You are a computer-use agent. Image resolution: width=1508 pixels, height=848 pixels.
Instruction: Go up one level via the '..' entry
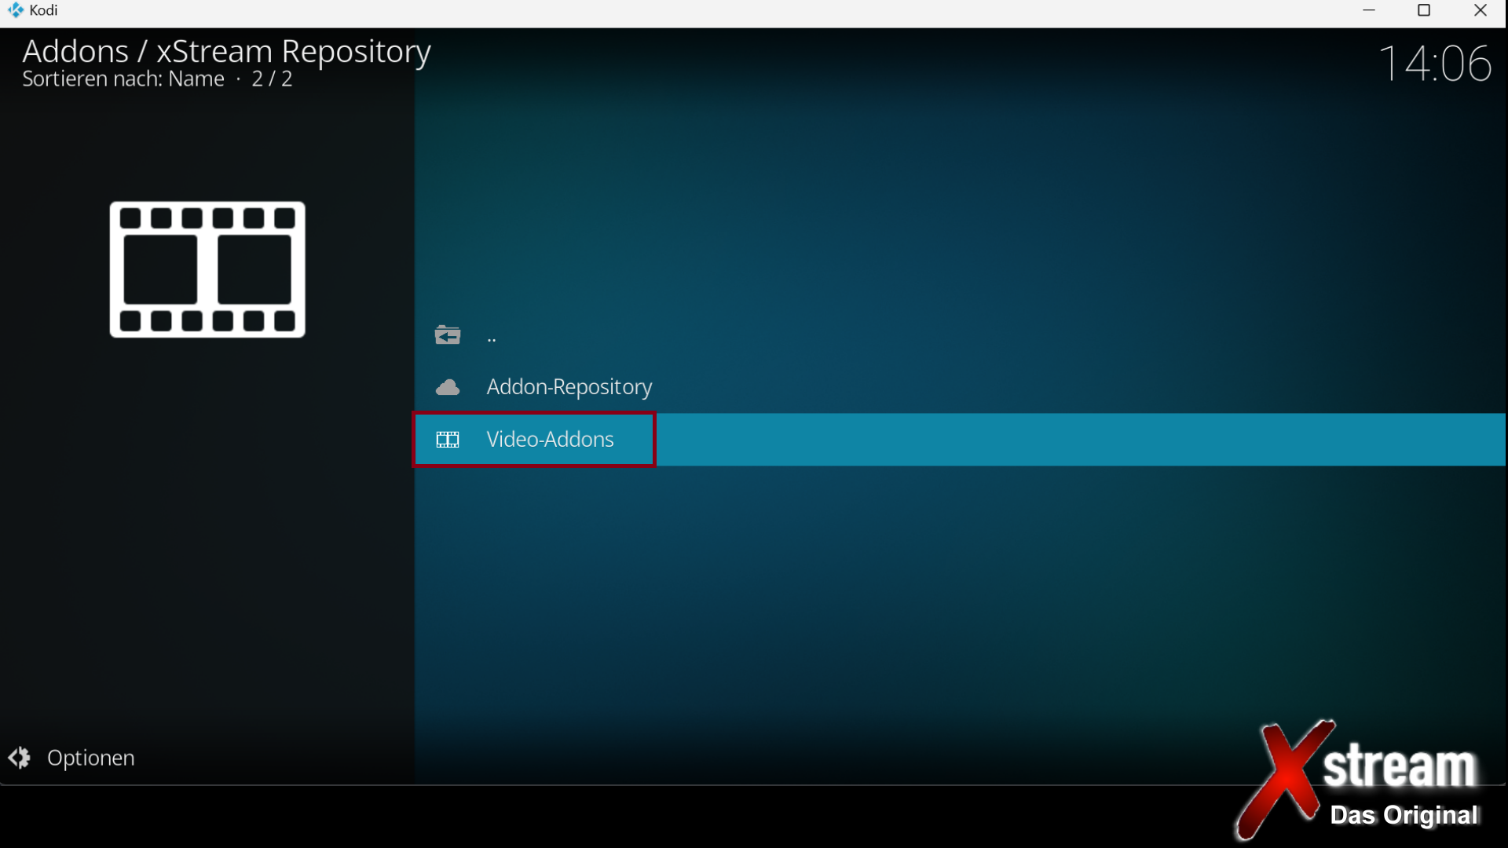492,338
